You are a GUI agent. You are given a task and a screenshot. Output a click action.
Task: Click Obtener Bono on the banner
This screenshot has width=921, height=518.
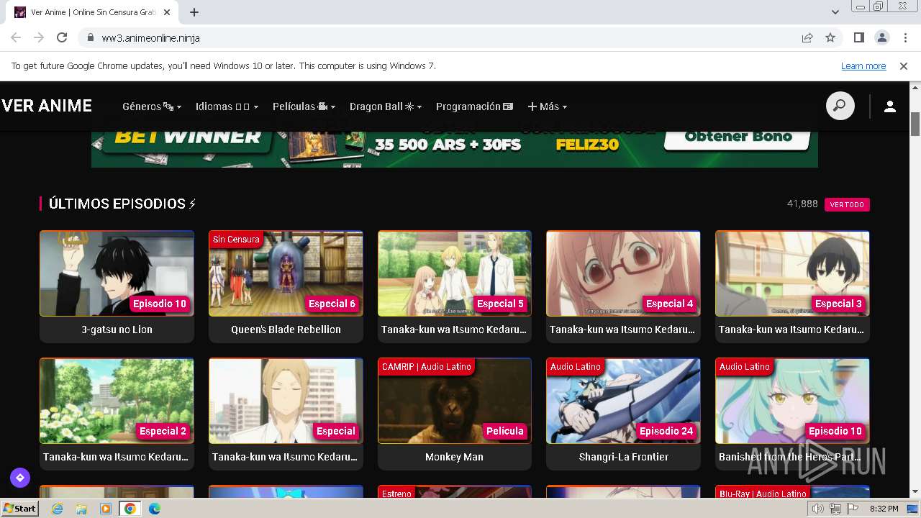(x=738, y=137)
